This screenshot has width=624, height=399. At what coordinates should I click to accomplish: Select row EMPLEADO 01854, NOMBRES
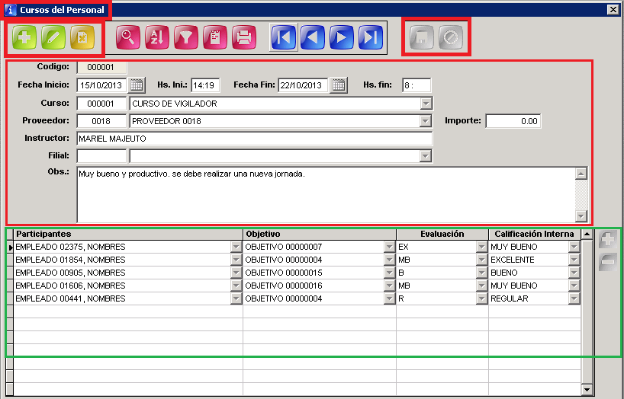(122, 260)
